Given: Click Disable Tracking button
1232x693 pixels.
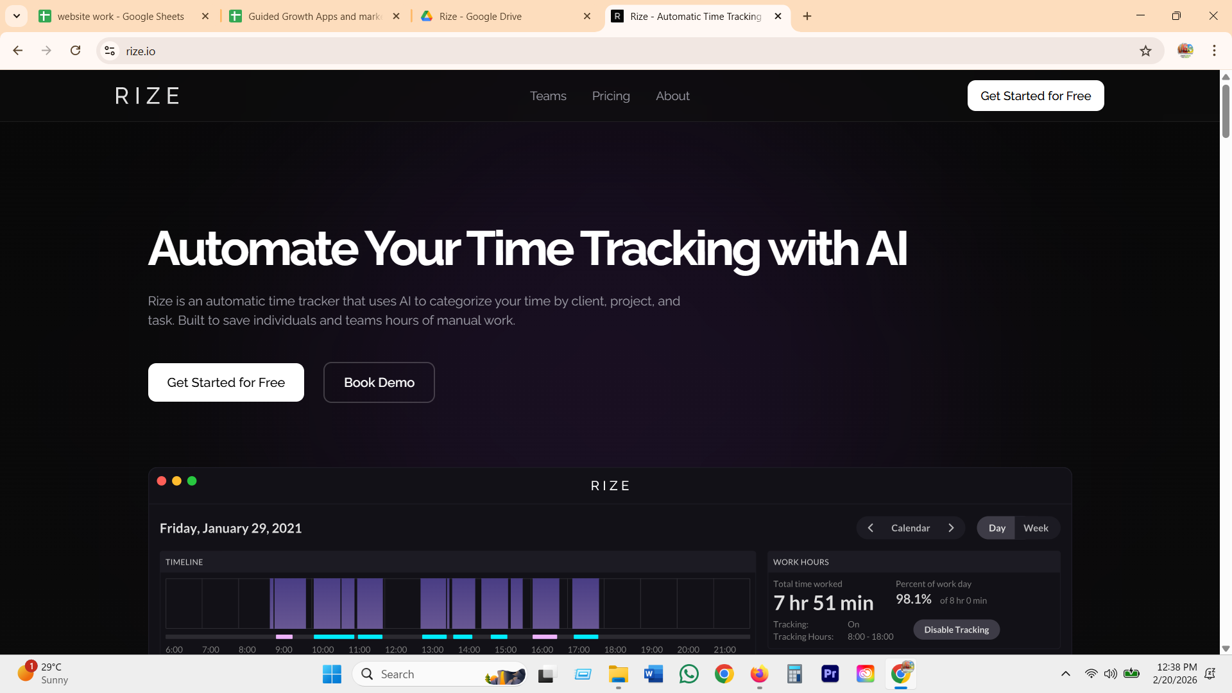Looking at the screenshot, I should click(x=956, y=629).
